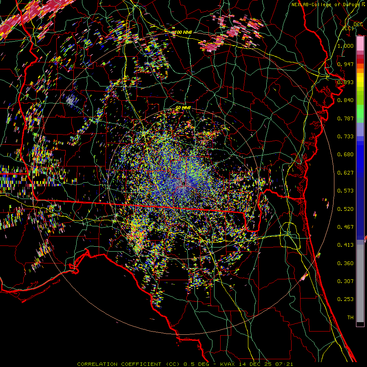
Task: Select the 0.893 scale value label
Action: [x=345, y=82]
